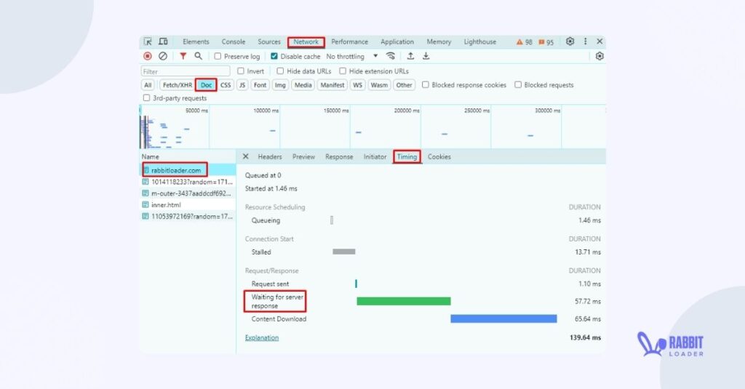The image size is (745, 389).
Task: Uncheck Disable cache checkbox
Action: 274,56
